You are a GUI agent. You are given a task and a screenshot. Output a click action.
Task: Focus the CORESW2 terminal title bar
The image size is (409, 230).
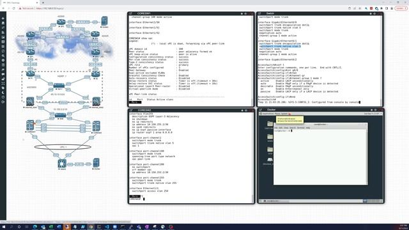191,111
